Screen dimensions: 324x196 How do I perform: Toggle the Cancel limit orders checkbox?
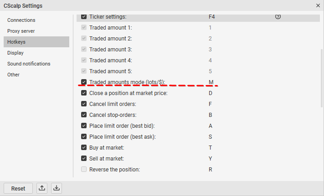84,104
